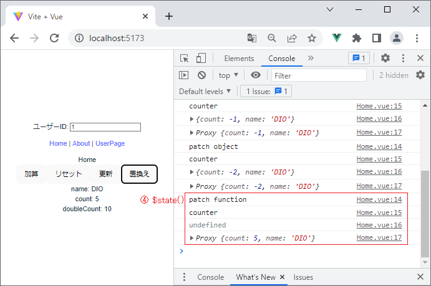Click the browser back arrow

click(x=14, y=38)
